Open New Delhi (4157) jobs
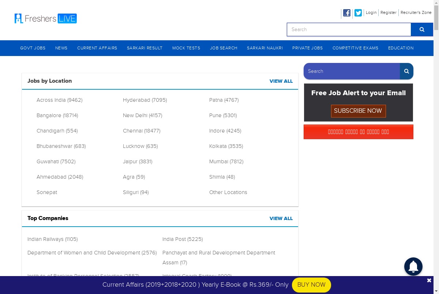Image resolution: width=439 pixels, height=294 pixels. coord(143,115)
